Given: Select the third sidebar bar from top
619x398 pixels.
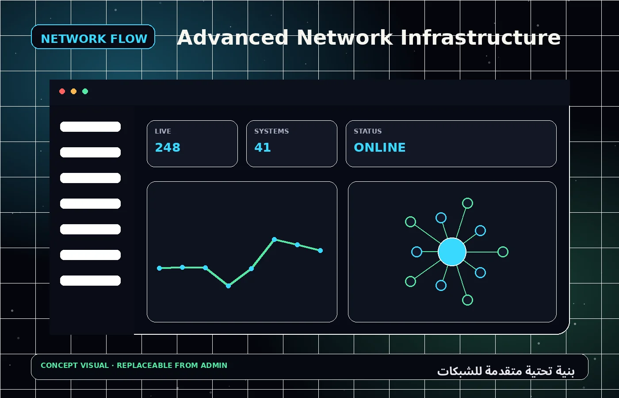Looking at the screenshot, I should 90,178.
